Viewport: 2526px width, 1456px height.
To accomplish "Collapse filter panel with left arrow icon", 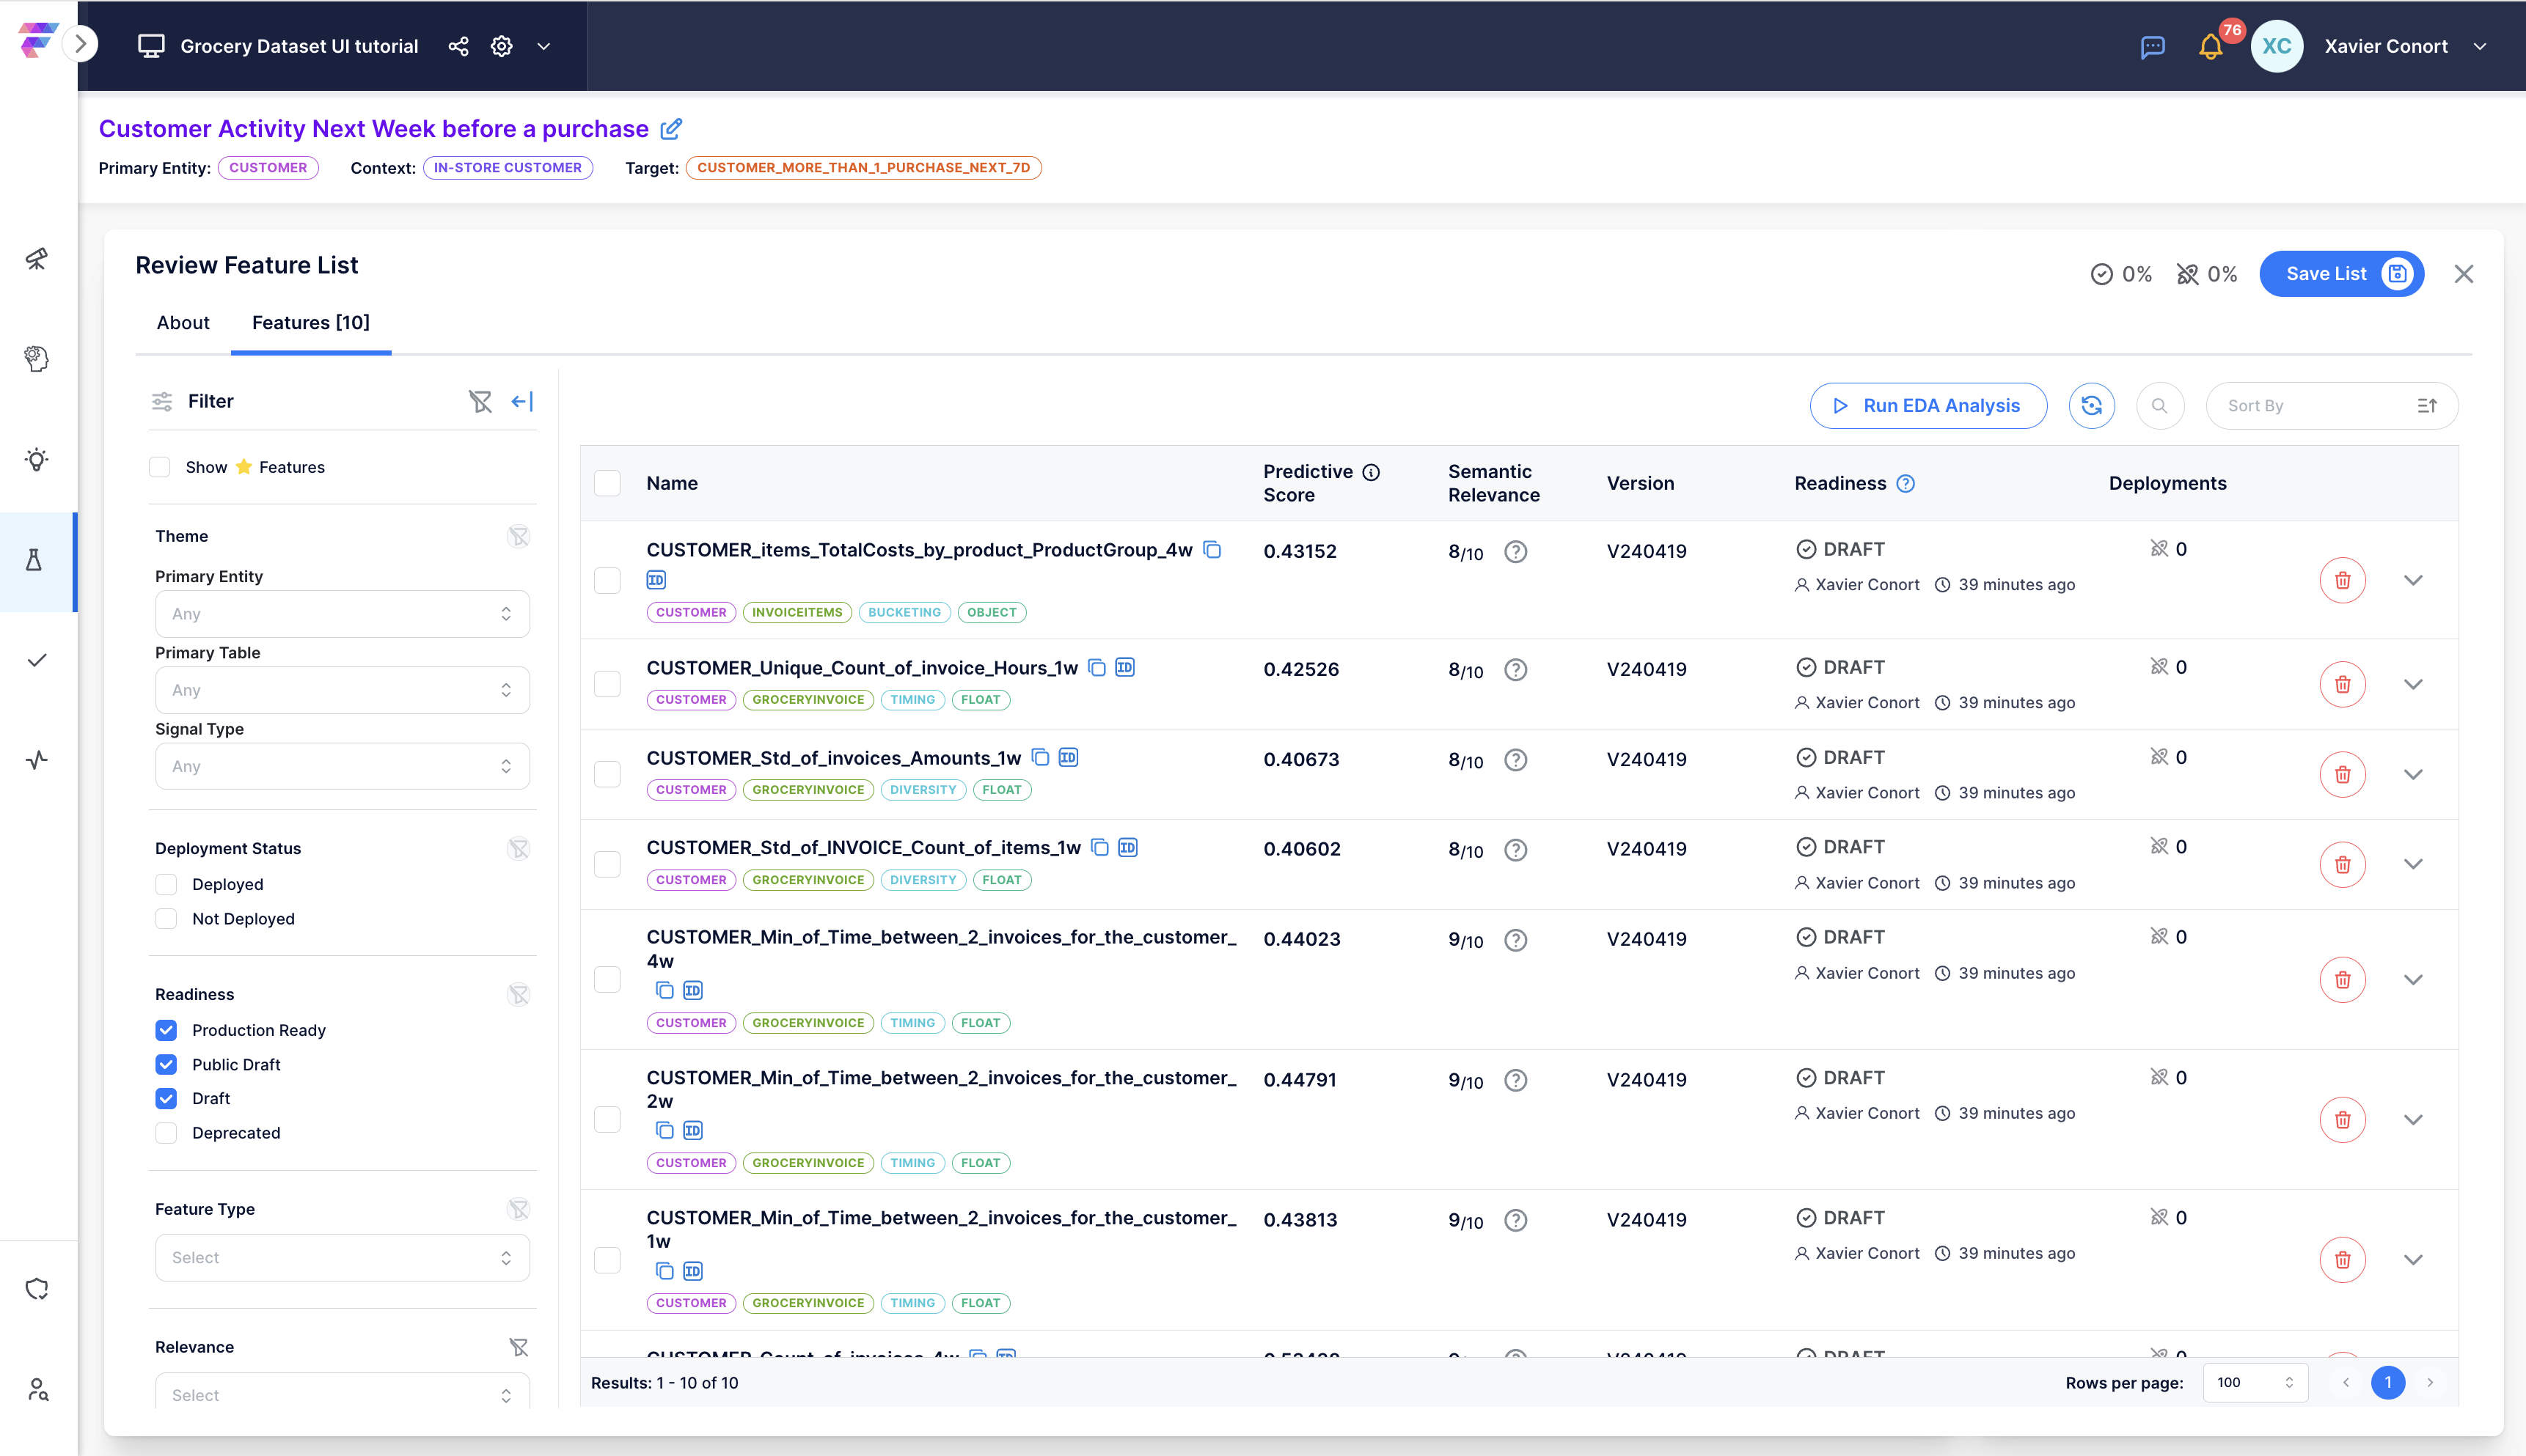I will (x=522, y=401).
